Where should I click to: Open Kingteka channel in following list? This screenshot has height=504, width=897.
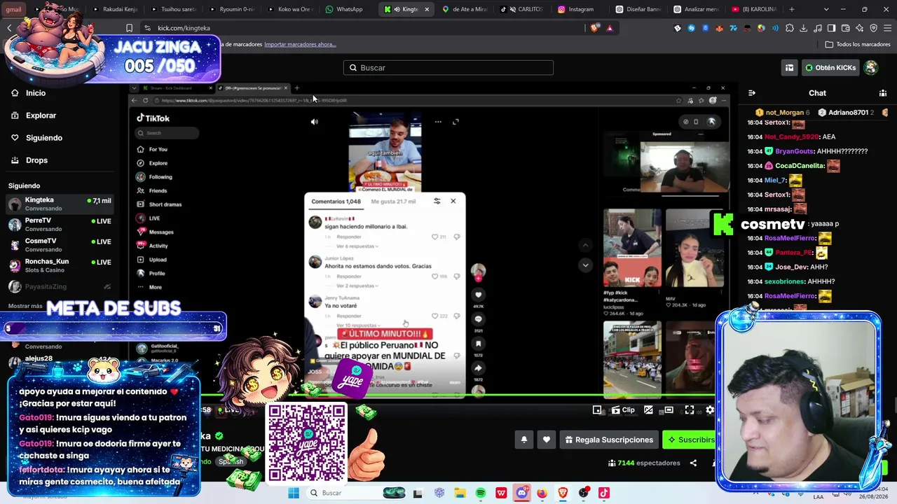pyautogui.click(x=60, y=204)
